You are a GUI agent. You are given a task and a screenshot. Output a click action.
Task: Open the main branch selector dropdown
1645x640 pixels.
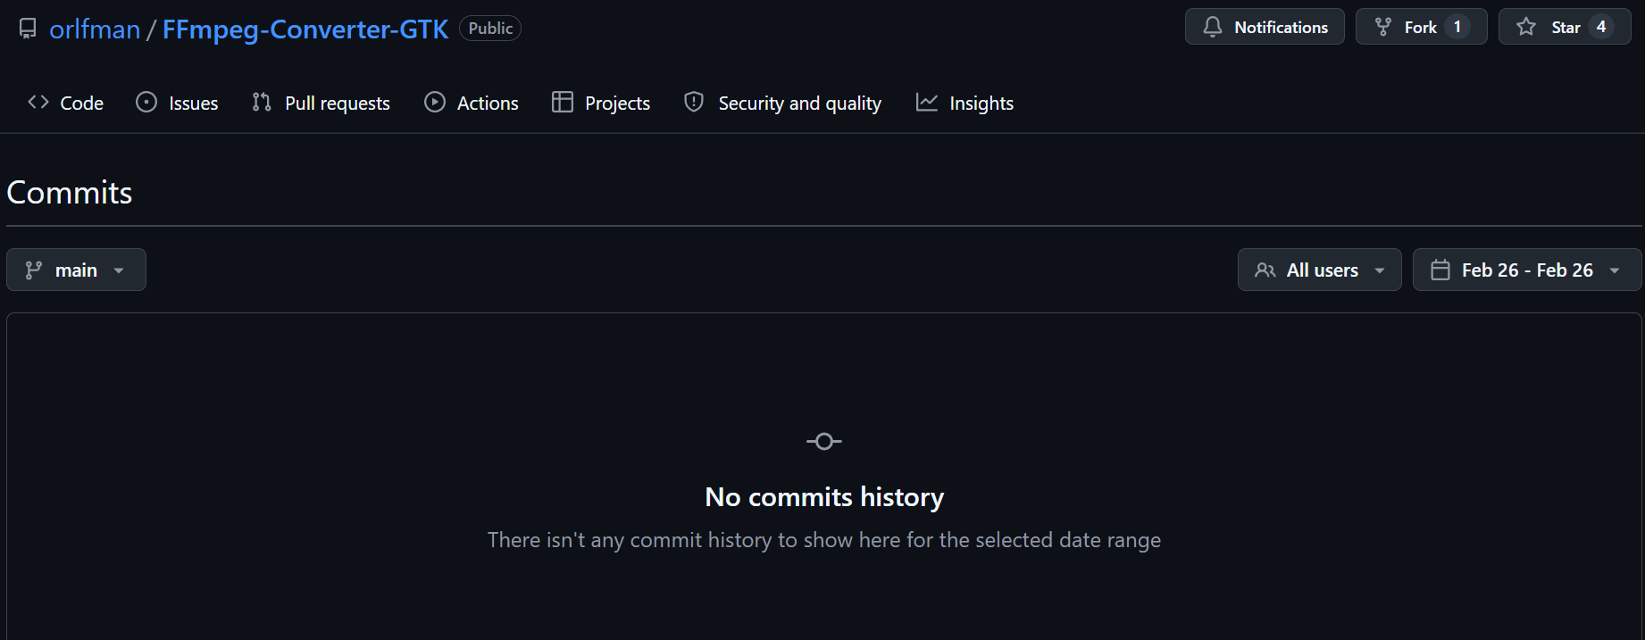coord(76,270)
